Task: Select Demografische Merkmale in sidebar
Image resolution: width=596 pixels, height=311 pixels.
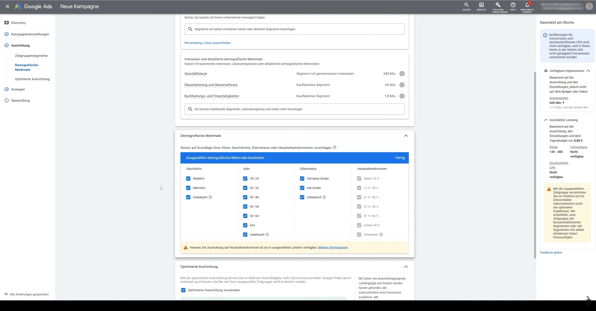Action: point(26,67)
